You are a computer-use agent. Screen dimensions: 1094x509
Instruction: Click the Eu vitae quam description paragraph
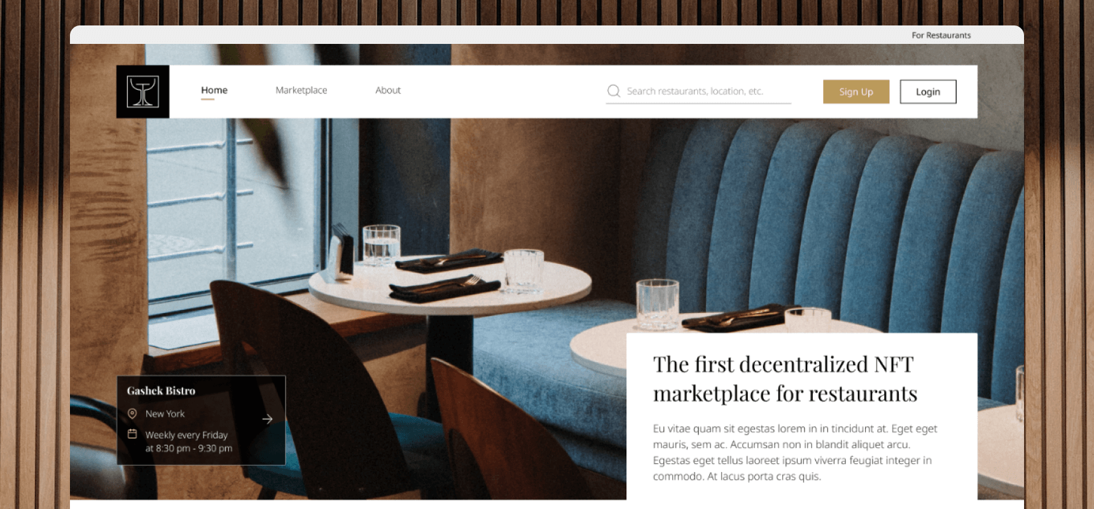pyautogui.click(x=795, y=452)
